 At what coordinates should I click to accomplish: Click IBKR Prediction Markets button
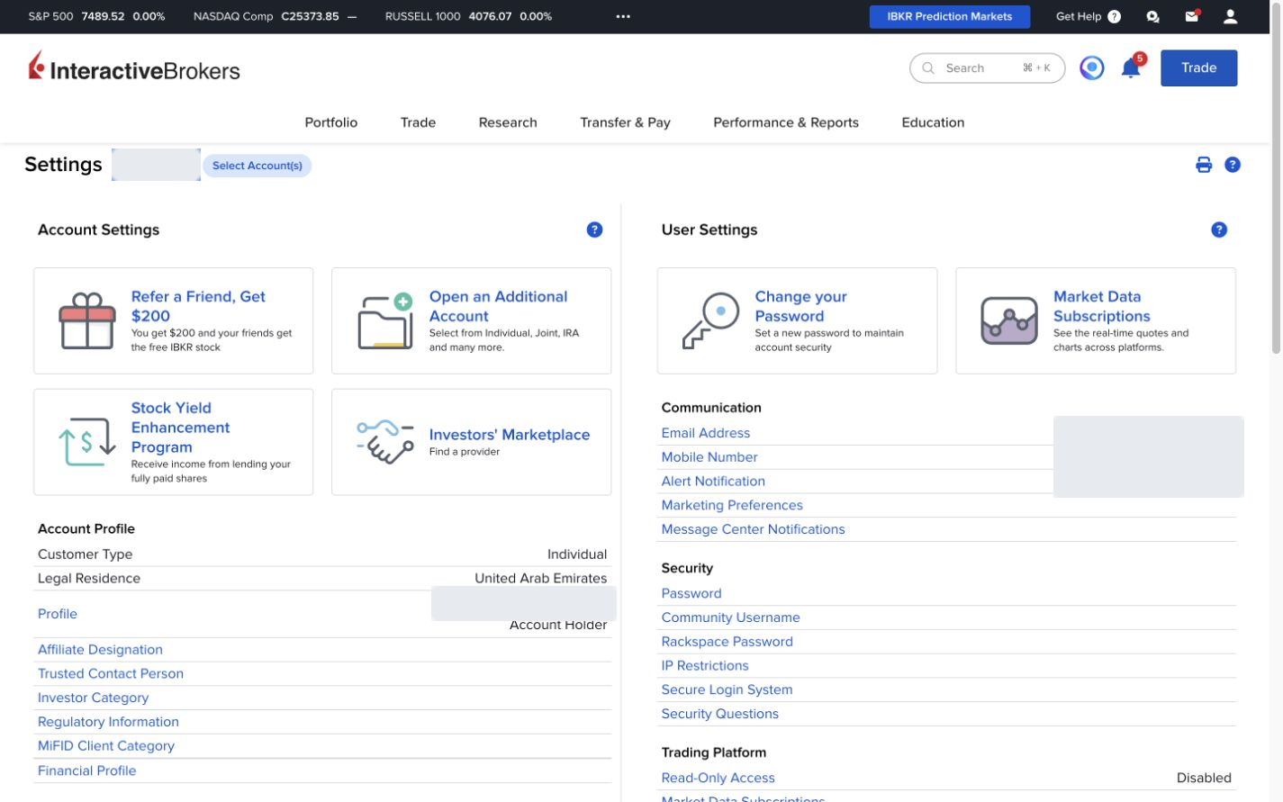(950, 16)
